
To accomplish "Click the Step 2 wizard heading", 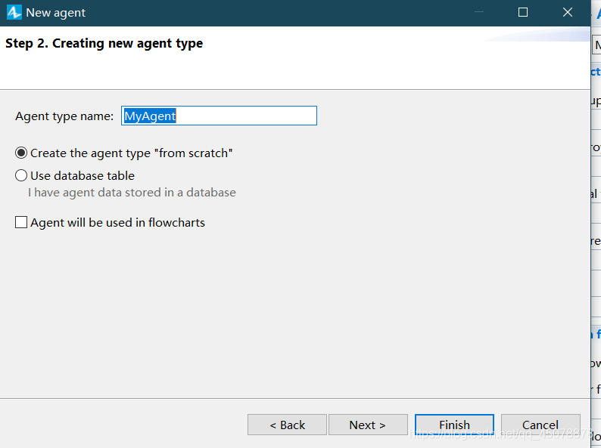I will tap(104, 44).
